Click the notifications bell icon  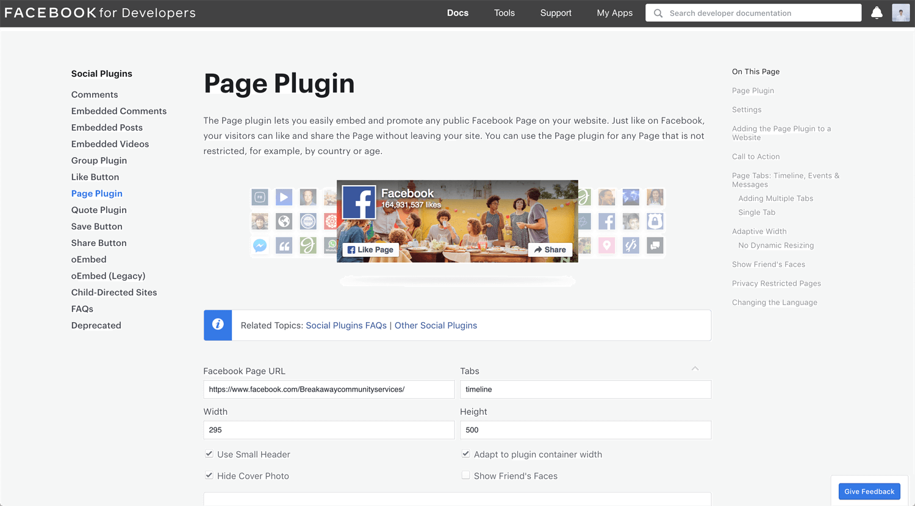coord(877,13)
